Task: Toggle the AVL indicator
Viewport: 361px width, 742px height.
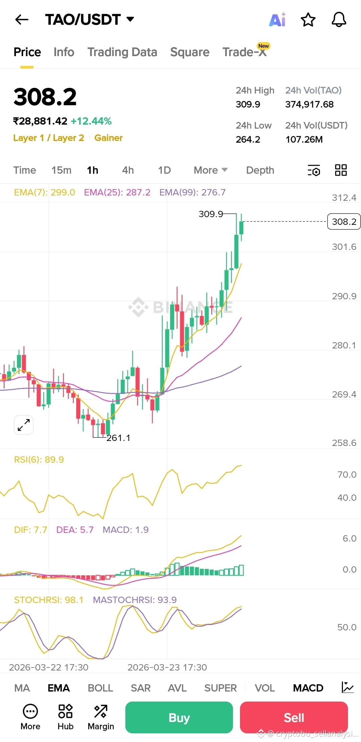Action: point(177,688)
